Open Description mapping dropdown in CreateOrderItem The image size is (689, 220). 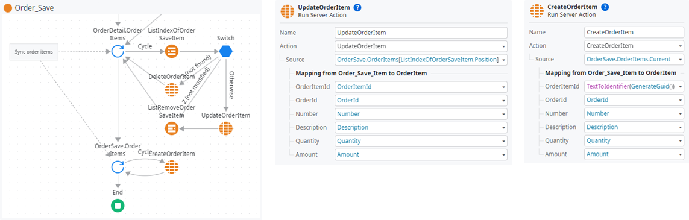tap(634, 128)
